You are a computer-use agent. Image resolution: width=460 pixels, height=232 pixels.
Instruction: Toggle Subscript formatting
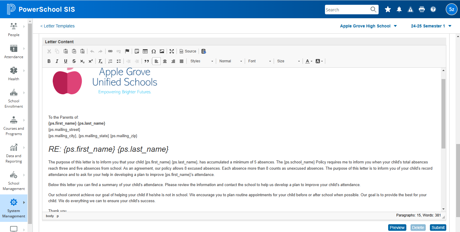[x=82, y=61]
